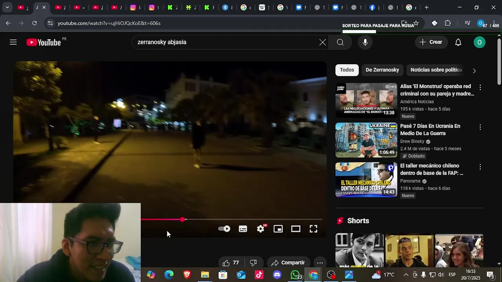Click the browser address bar URL
The width and height of the screenshot is (502, 282).
109,23
